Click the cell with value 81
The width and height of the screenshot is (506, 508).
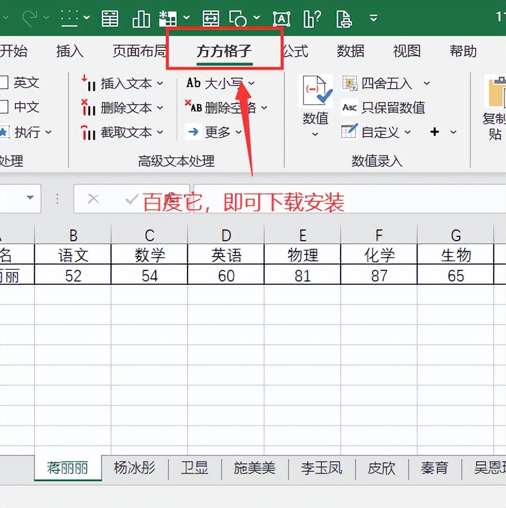click(302, 275)
